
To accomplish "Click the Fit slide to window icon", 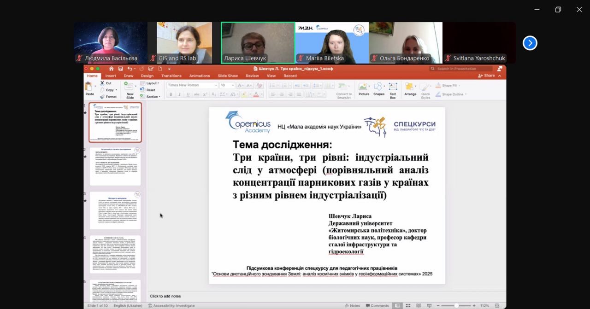I will pos(497,305).
